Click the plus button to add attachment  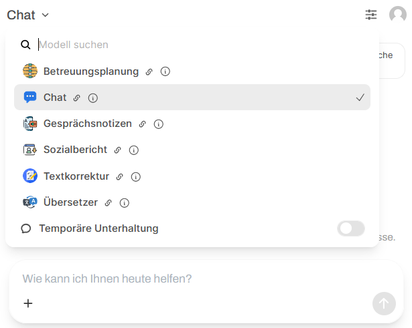pyautogui.click(x=28, y=303)
